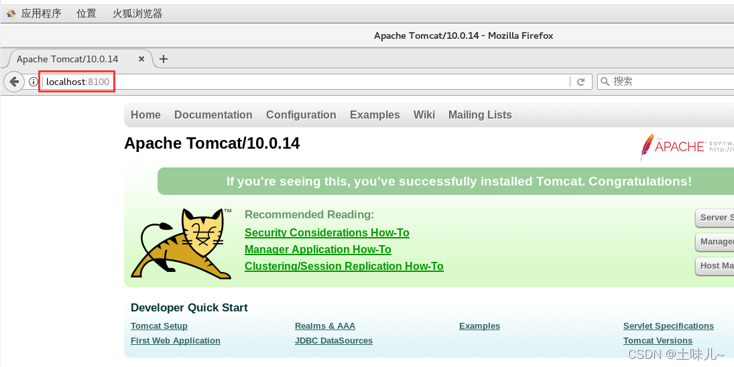Click the green Congratulations banner text
734x367 pixels.
tap(458, 181)
